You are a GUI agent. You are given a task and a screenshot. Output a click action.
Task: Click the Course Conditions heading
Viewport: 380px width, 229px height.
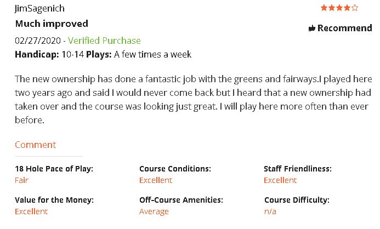[x=175, y=169]
